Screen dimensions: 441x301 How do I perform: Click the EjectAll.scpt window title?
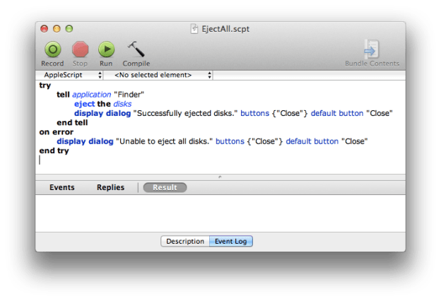[x=225, y=29]
